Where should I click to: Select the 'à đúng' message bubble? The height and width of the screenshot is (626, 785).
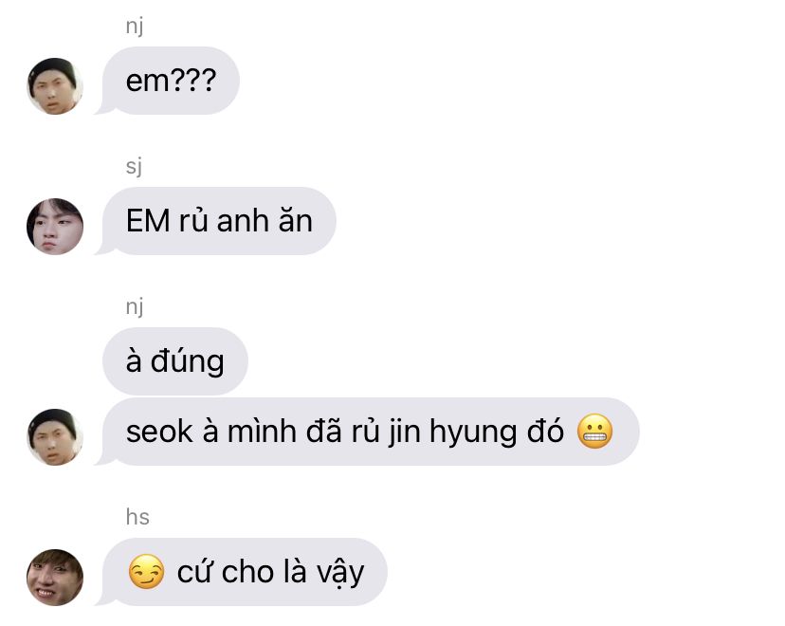coord(174,361)
